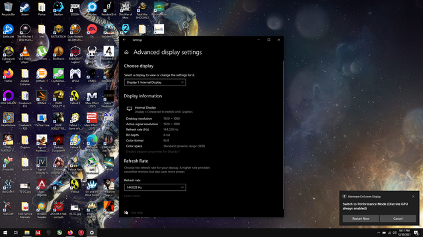Open the AIDA64 taskbar icon

[x=38, y=232]
